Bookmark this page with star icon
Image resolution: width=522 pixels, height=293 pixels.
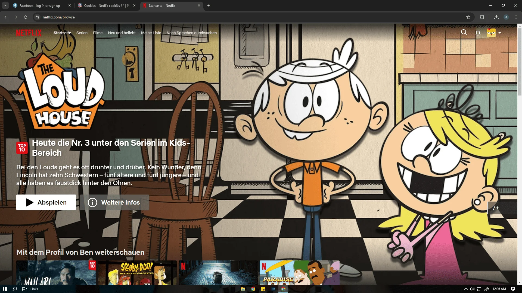[468, 17]
